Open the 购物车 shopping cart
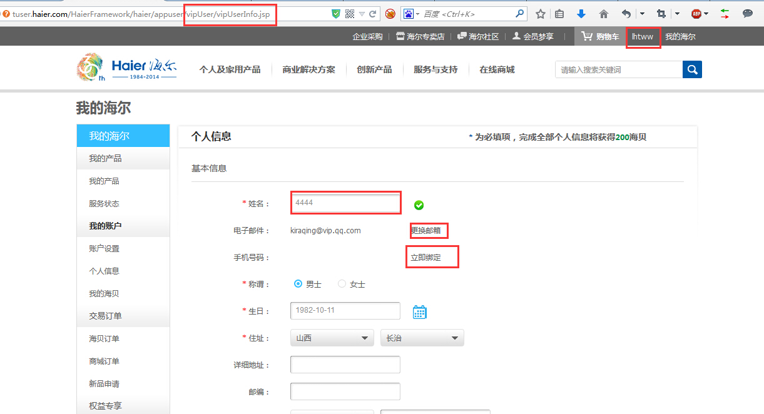764x414 pixels. pyautogui.click(x=600, y=37)
